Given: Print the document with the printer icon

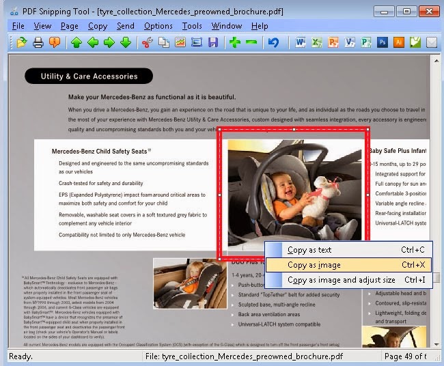Looking at the screenshot, I should pos(38,42).
